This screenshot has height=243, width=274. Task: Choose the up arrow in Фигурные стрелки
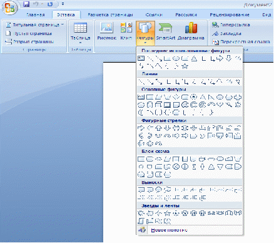click(x=159, y=128)
